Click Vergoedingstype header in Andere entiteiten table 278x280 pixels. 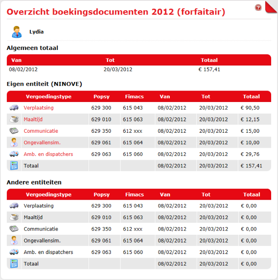pyautogui.click(x=49, y=195)
